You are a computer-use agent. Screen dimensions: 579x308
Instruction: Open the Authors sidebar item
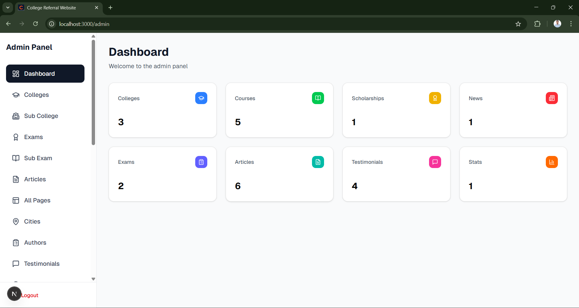tap(35, 243)
